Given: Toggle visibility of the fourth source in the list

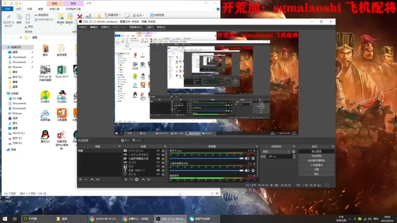Looking at the screenshot, I should pos(158,163).
